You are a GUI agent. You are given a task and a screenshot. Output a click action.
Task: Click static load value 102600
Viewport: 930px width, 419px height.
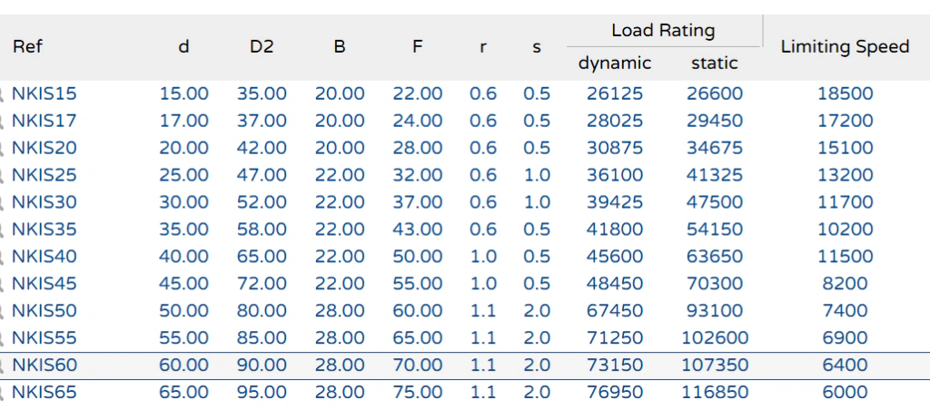pyautogui.click(x=715, y=337)
